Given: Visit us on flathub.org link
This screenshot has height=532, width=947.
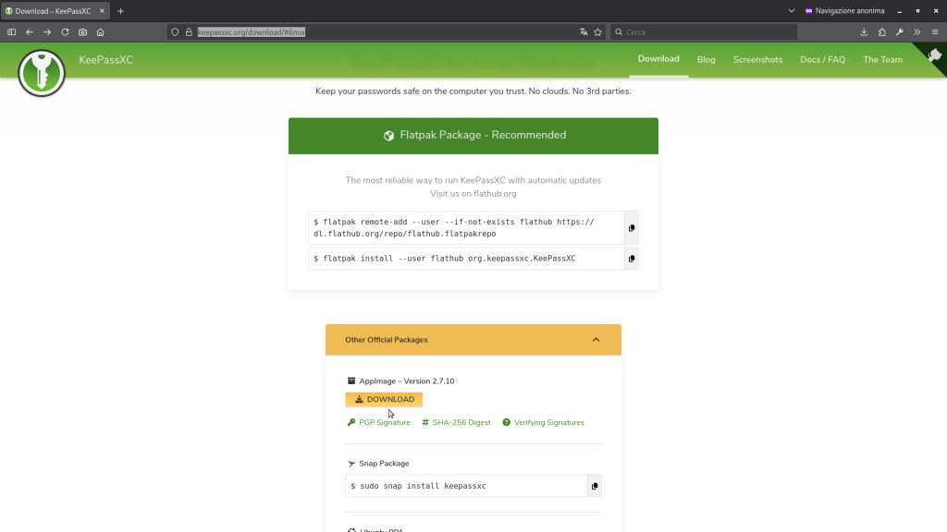Looking at the screenshot, I should 473,194.
